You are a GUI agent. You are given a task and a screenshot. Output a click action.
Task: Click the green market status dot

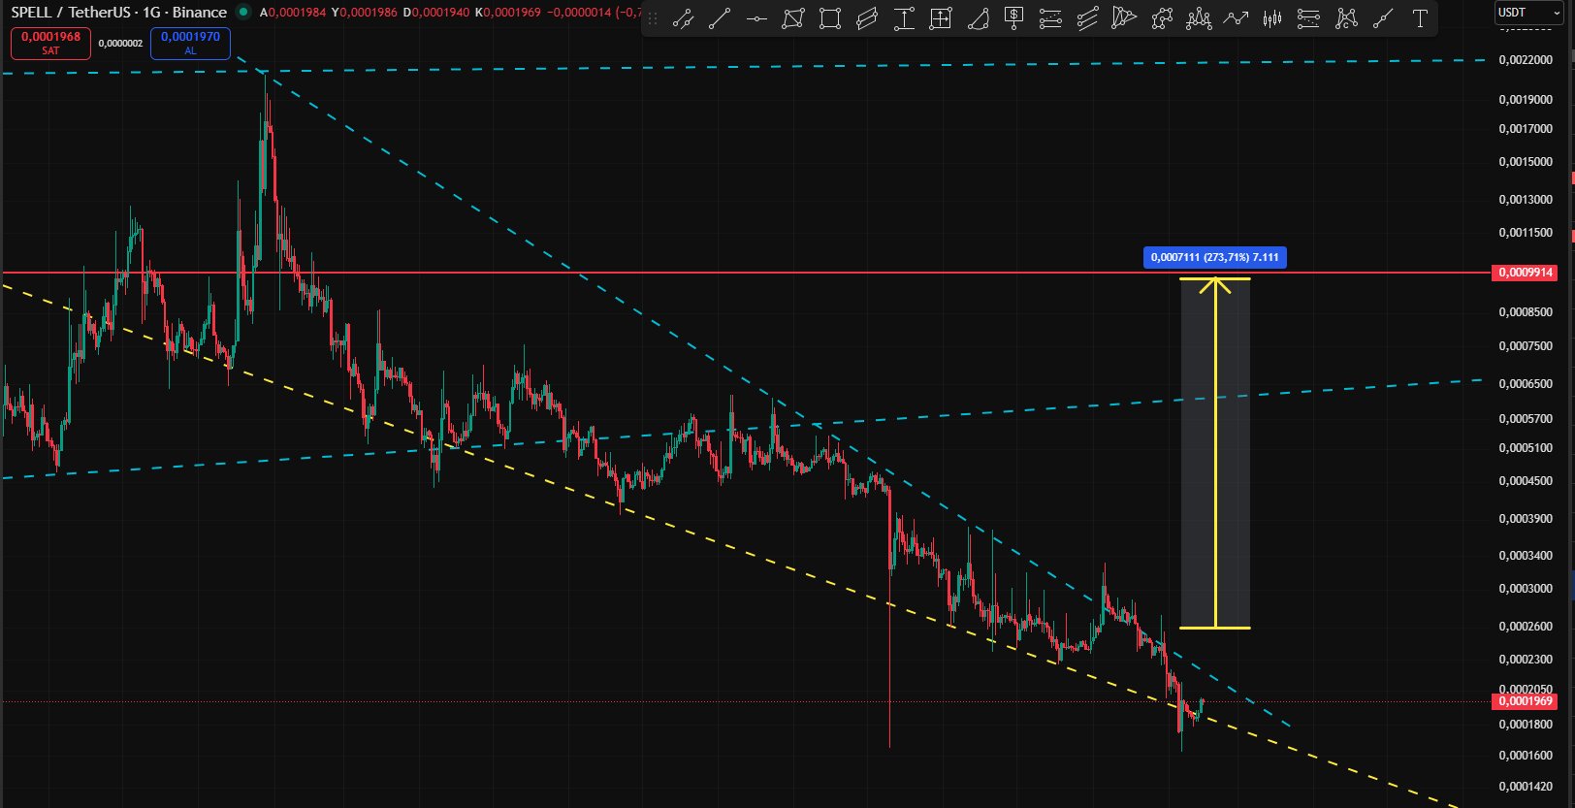point(243,13)
